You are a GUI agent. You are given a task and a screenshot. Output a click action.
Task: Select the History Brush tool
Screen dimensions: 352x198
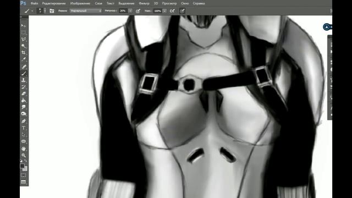(23, 87)
